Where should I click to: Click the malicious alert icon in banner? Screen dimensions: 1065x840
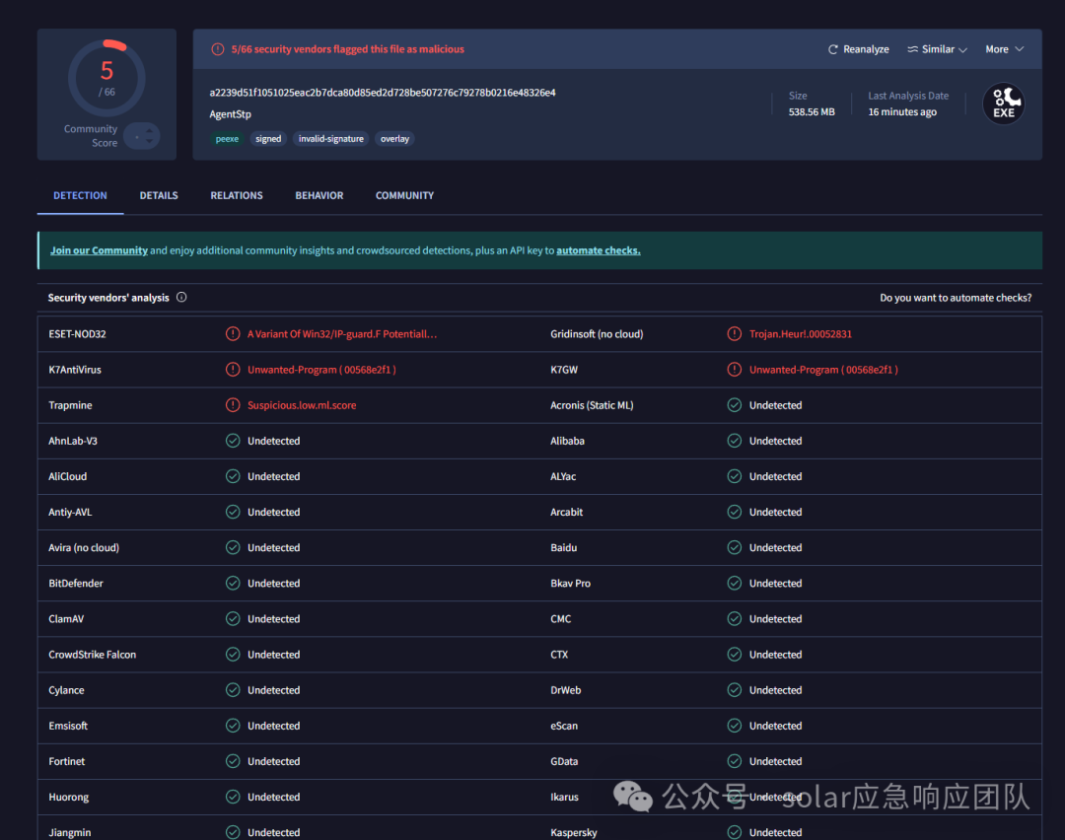[217, 49]
